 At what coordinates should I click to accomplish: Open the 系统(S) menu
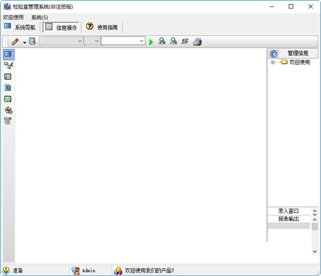(40, 17)
